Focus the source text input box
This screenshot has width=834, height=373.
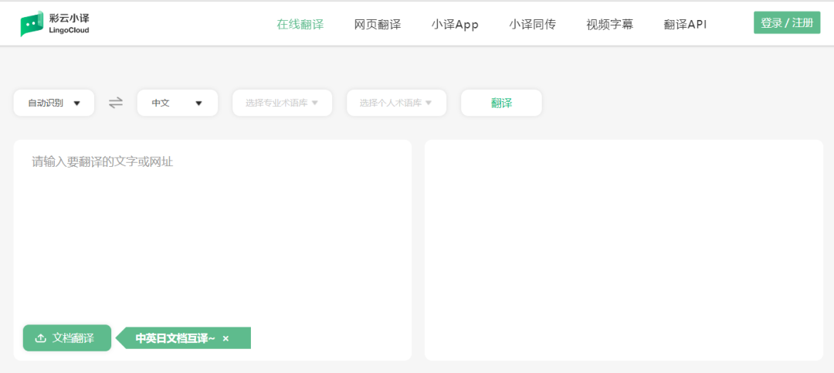tap(212, 232)
